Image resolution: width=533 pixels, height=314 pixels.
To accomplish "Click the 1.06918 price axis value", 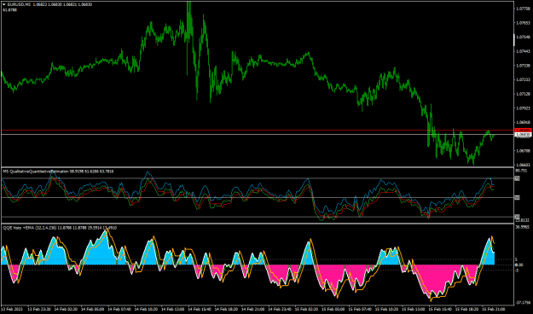I will pyautogui.click(x=523, y=122).
